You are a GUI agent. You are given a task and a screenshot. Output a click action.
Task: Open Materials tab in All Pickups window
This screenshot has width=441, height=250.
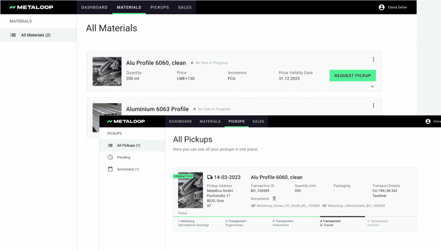point(210,121)
